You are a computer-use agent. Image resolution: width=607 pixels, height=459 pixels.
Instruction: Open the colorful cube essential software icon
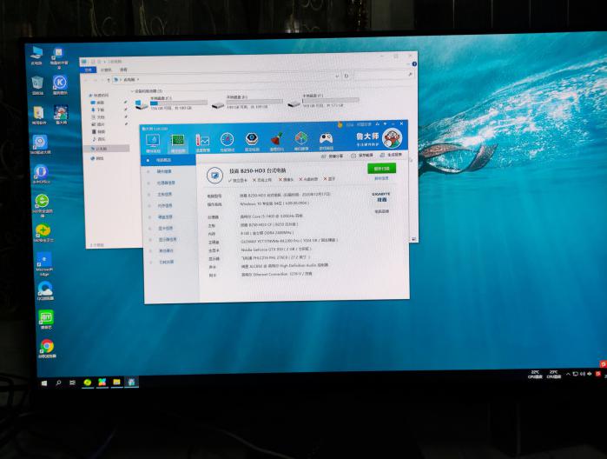tap(301, 141)
